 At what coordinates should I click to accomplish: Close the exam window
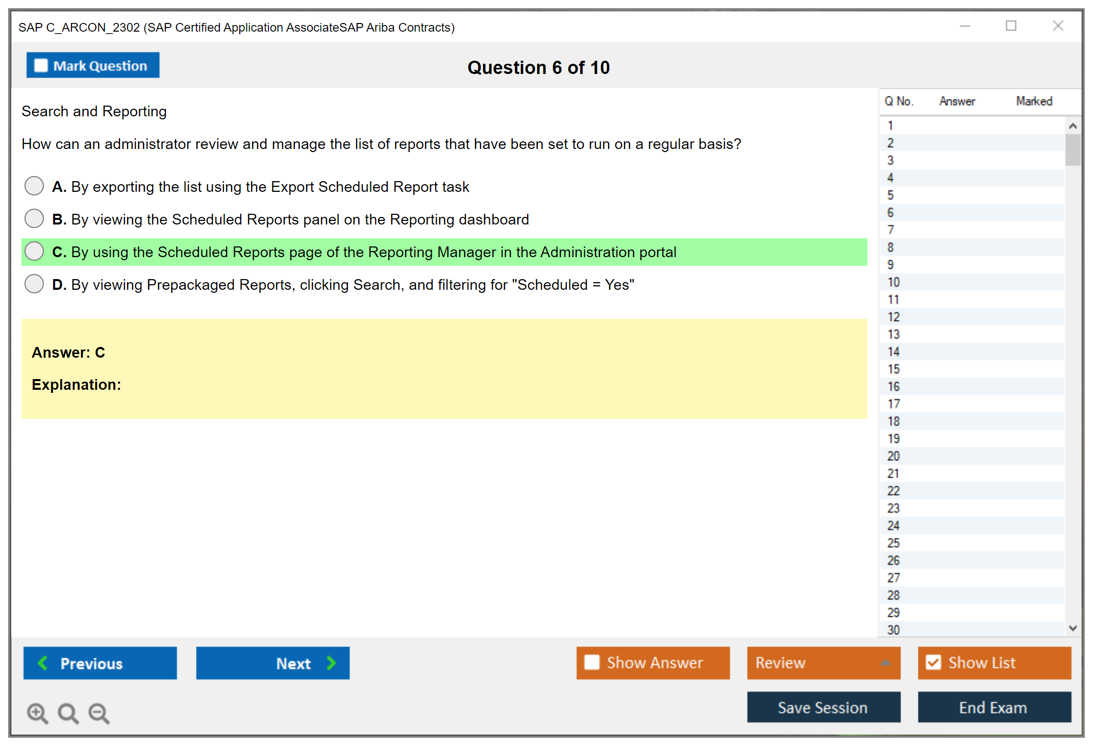[x=1058, y=26]
